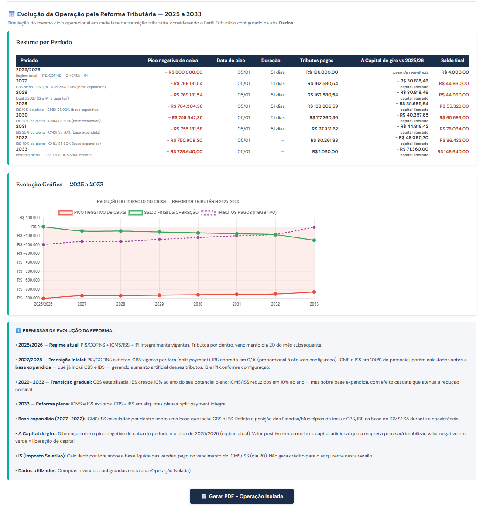Toggle the purple dotted Tributos pagos legend swatch
Image resolution: width=483 pixels, height=515 pixels.
pyautogui.click(x=208, y=213)
